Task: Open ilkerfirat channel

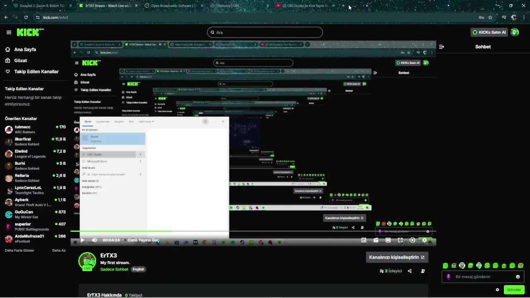Action: (35, 142)
